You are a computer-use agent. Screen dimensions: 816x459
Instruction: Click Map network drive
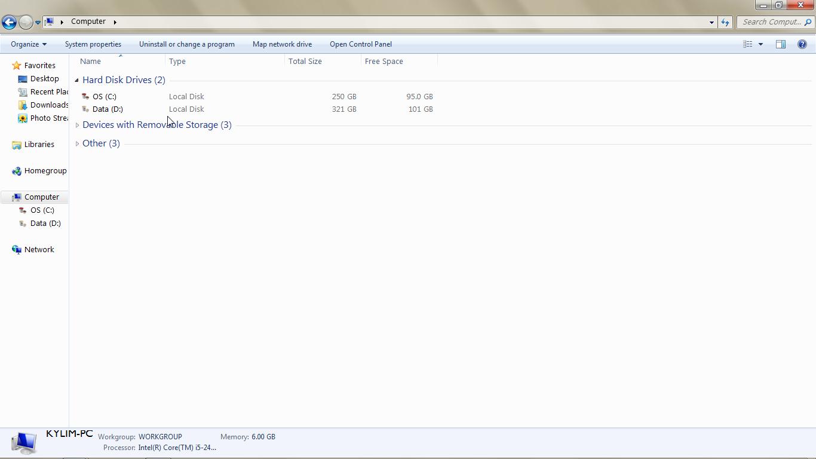(282, 44)
